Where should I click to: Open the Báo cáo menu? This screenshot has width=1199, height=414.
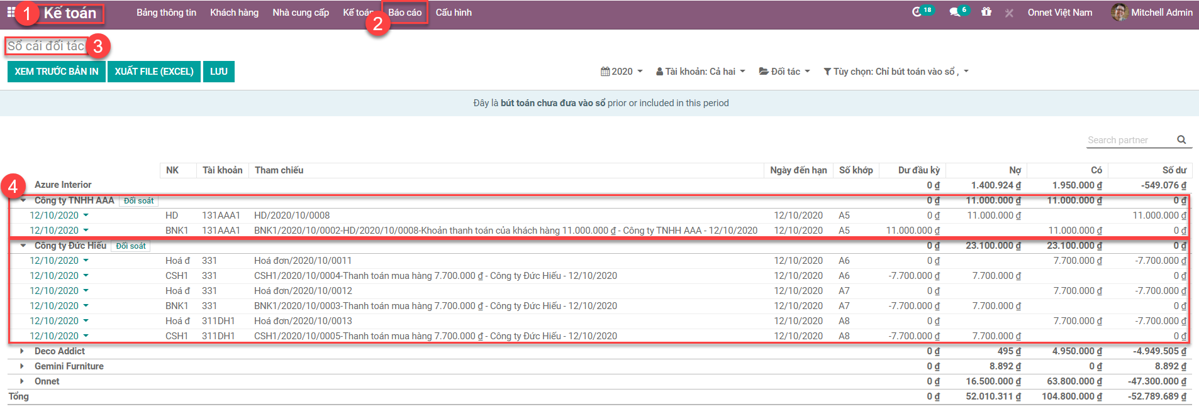click(x=404, y=13)
